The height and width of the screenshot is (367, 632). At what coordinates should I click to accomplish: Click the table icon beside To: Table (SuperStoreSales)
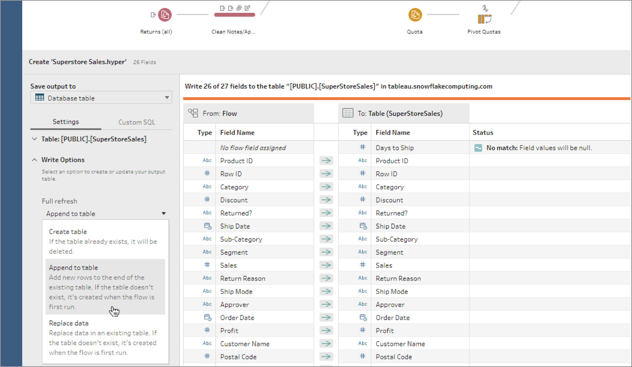point(348,113)
